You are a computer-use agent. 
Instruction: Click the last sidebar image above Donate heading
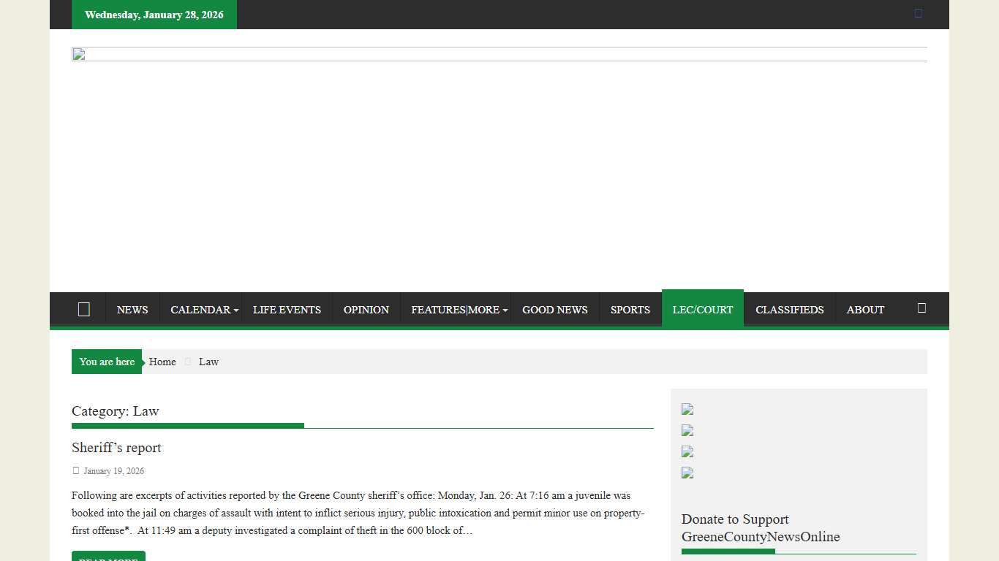coord(687,473)
